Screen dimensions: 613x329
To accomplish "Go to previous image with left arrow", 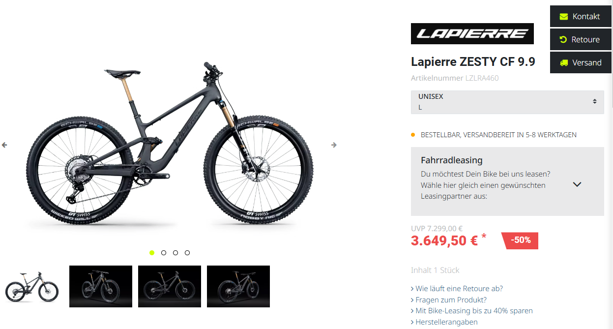I will click(x=4, y=145).
